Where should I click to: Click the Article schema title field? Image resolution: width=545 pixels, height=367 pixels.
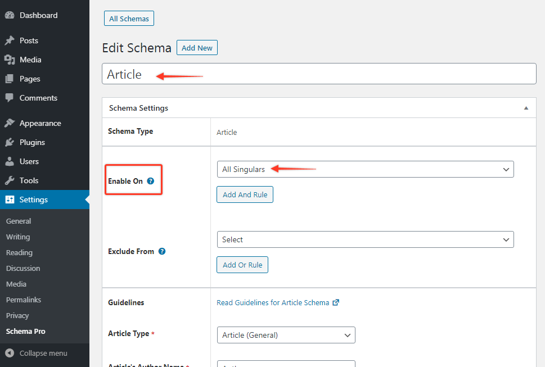click(318, 74)
